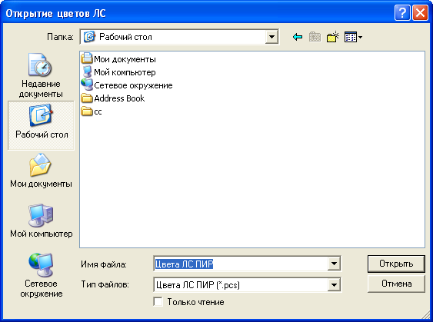The image size is (433, 322).
Task: Click the Help question mark button
Action: coord(402,13)
